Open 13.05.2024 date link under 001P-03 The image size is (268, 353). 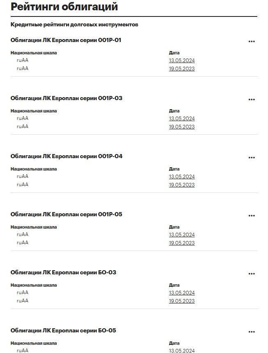point(182,119)
